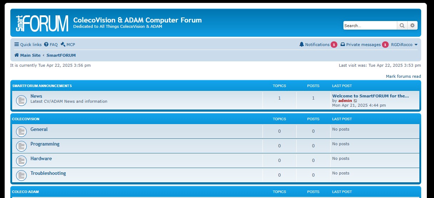Open the MCP moderator panel link
434x198 pixels.
68,45
